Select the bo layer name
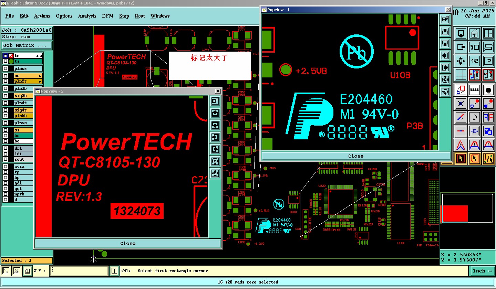 (24, 141)
